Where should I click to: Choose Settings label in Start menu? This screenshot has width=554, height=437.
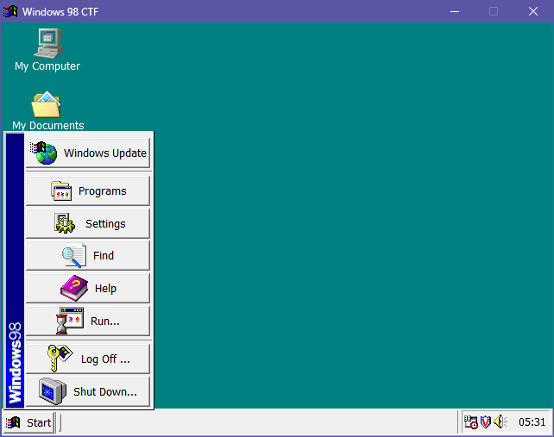click(105, 224)
